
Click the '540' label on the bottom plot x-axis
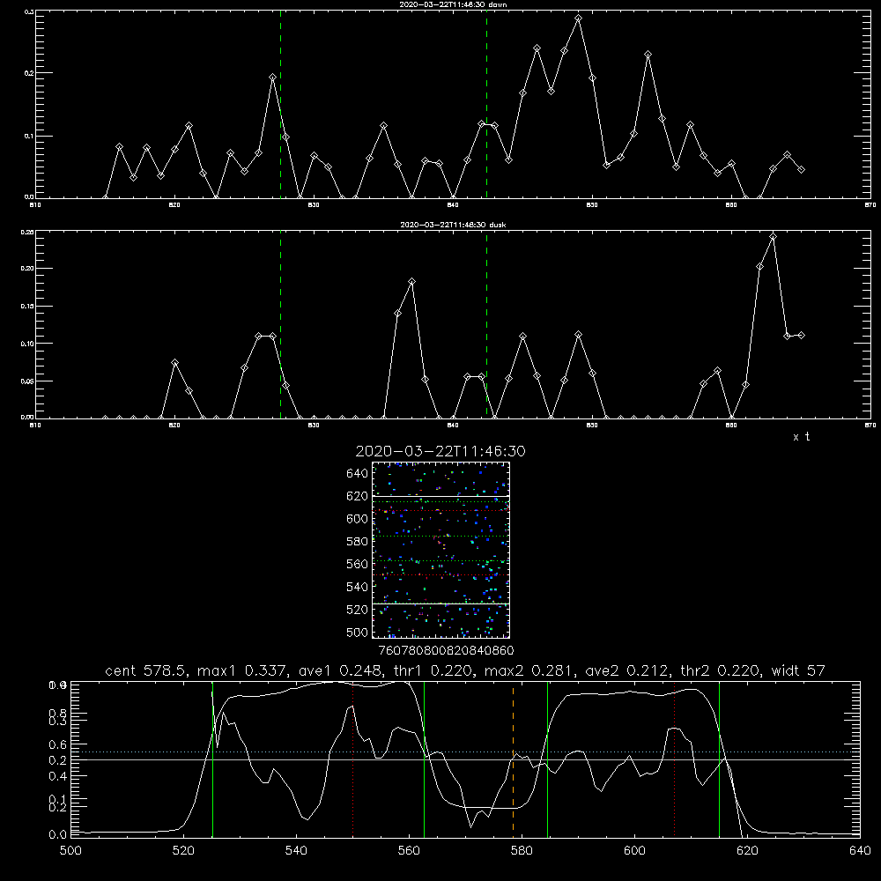[x=296, y=851]
